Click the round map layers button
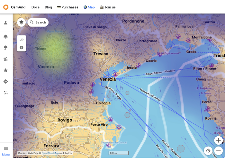 coord(21,22)
